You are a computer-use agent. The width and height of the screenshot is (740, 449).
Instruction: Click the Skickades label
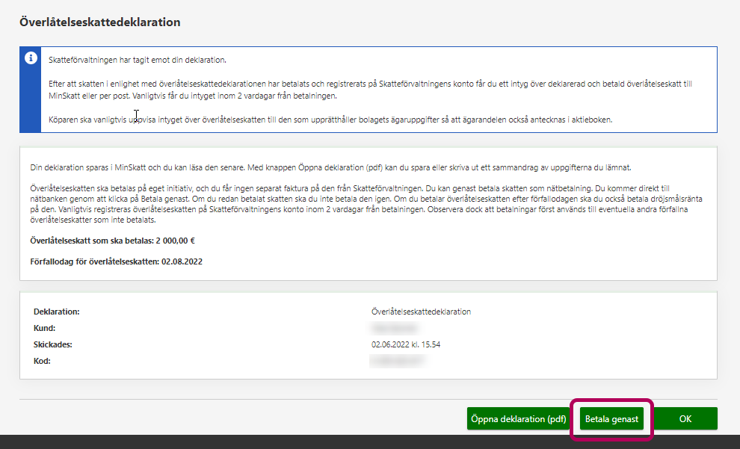pyautogui.click(x=53, y=345)
